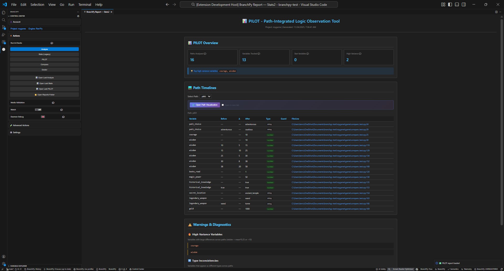Open the Source Control view
This screenshot has width=504, height=271.
[x=4, y=27]
